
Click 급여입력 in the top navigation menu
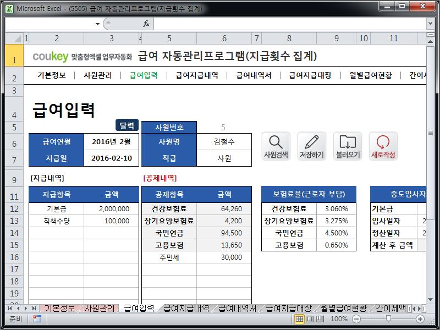pyautogui.click(x=144, y=75)
